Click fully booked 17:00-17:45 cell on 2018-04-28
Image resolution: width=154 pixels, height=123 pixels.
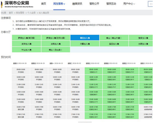coord(21,116)
